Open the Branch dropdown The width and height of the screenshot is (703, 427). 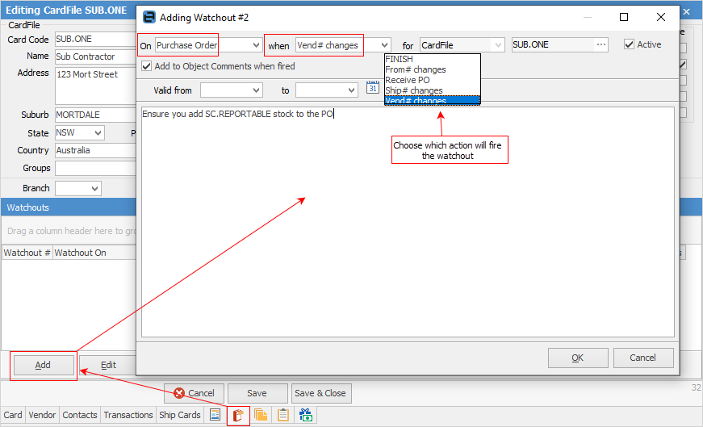pos(95,188)
